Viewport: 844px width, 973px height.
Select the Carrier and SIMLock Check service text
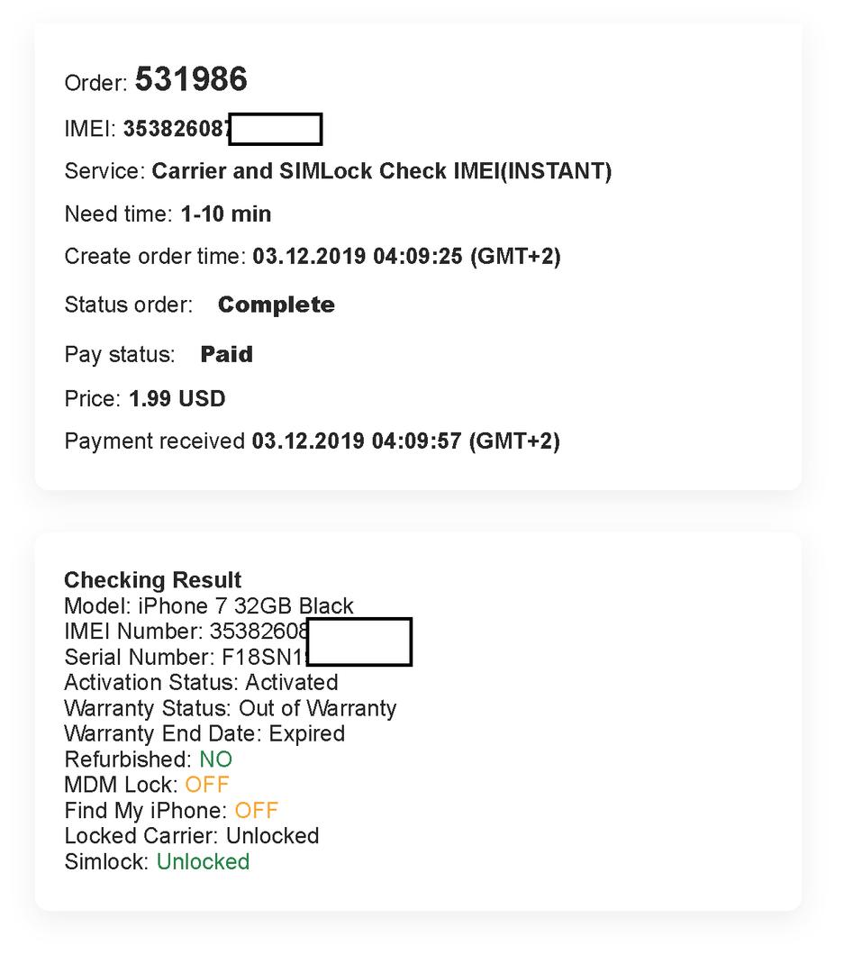tap(382, 170)
